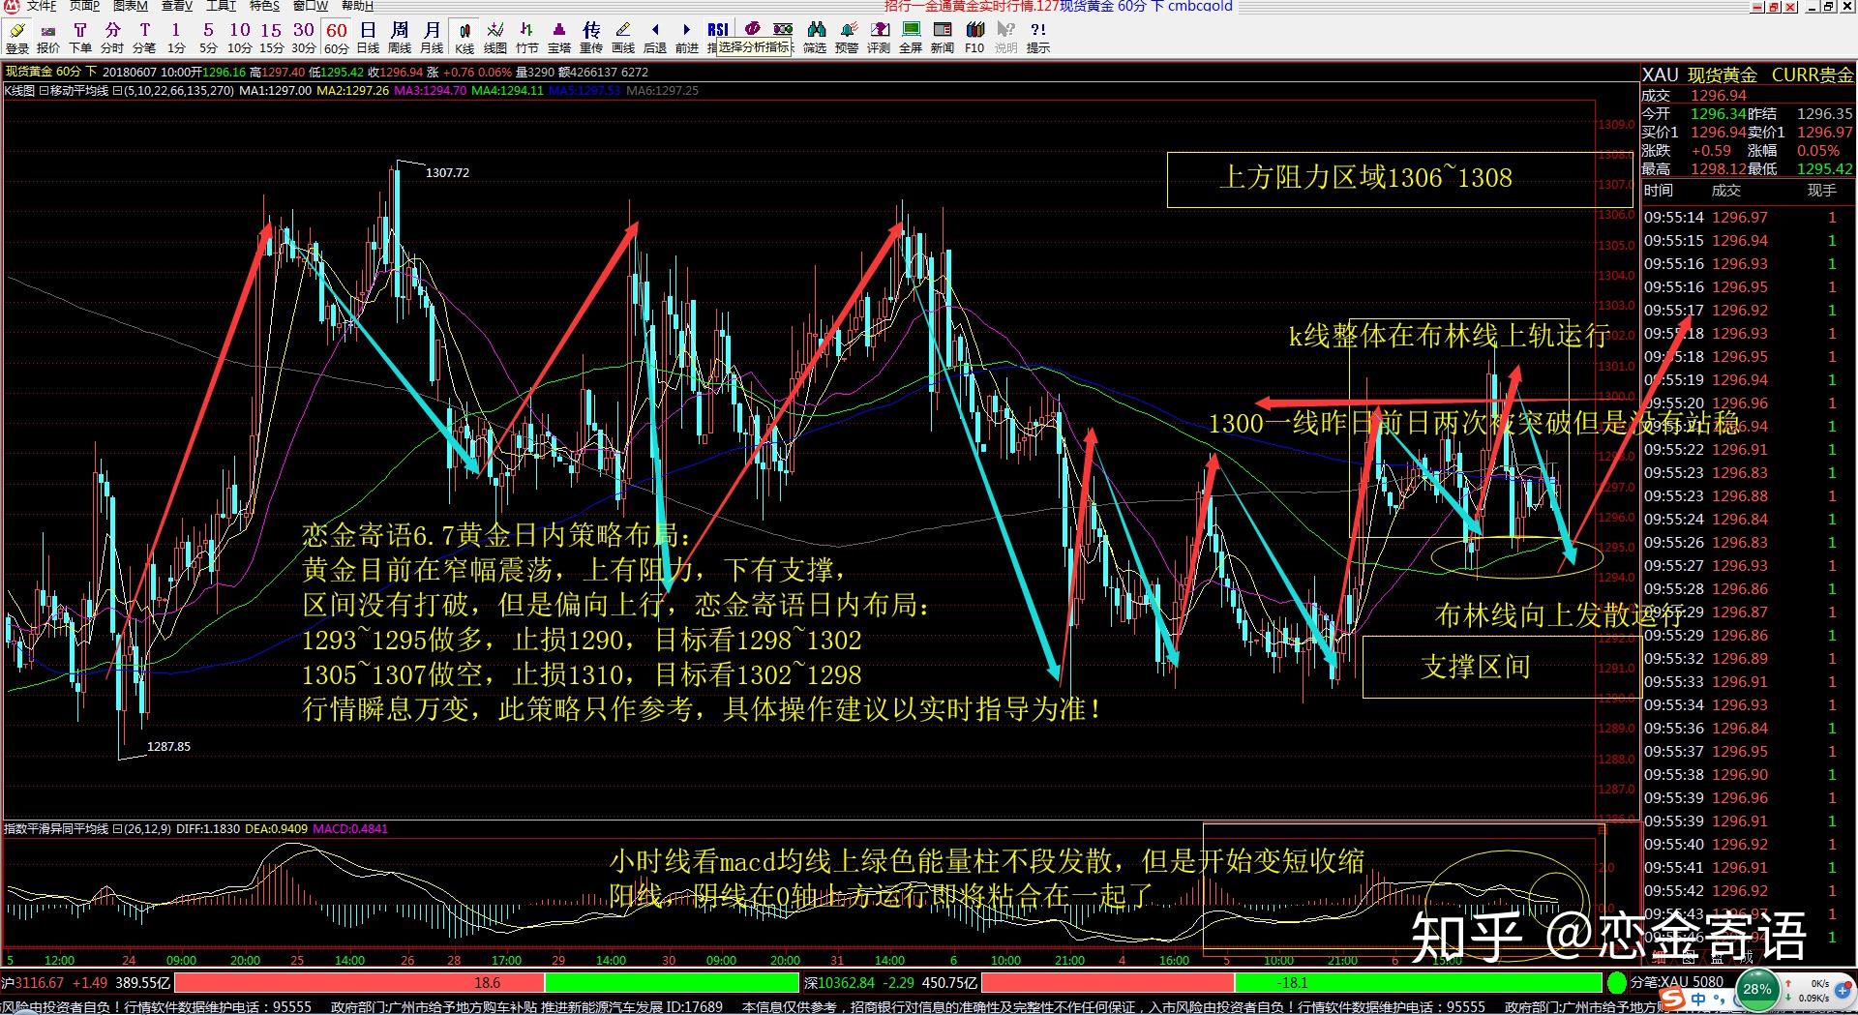Switch to 线图 line chart type
The width and height of the screenshot is (1858, 1015).
495,38
